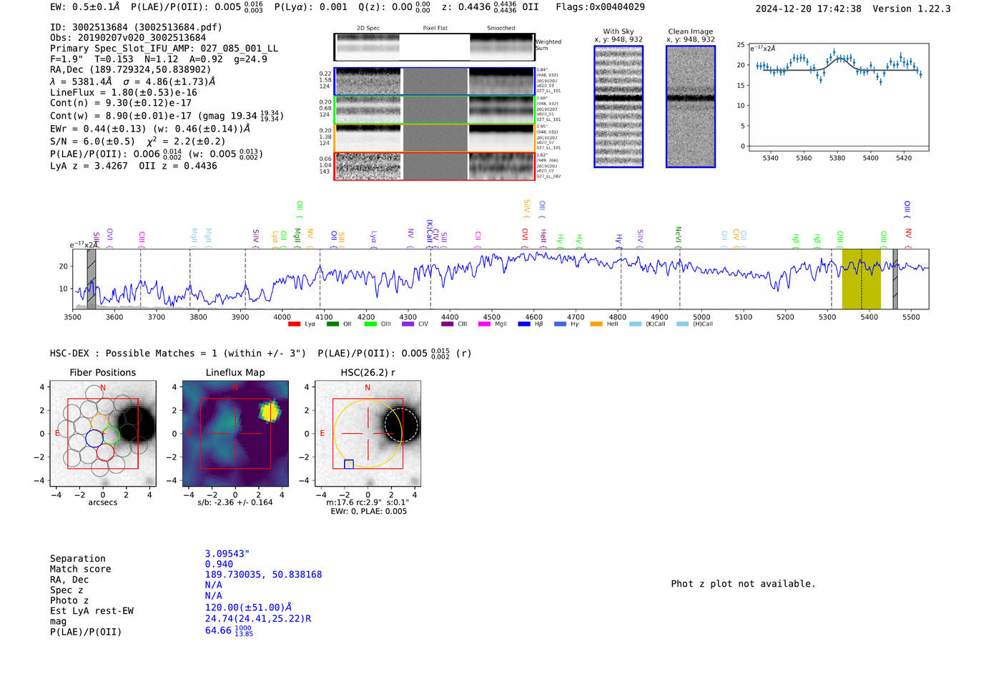This screenshot has height=681, width=1001.
Task: Select the orange-bordered 2D spectrum row
Action: point(435,137)
